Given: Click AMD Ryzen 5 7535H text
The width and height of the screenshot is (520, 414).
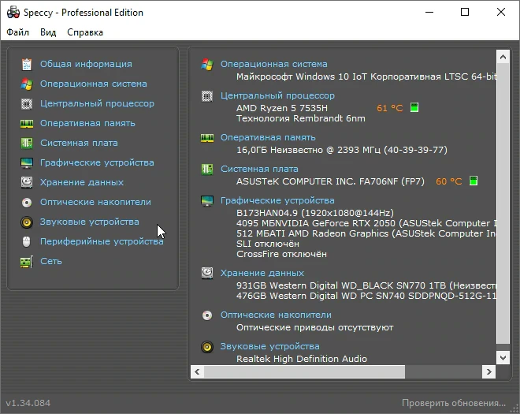Looking at the screenshot, I should (282, 108).
